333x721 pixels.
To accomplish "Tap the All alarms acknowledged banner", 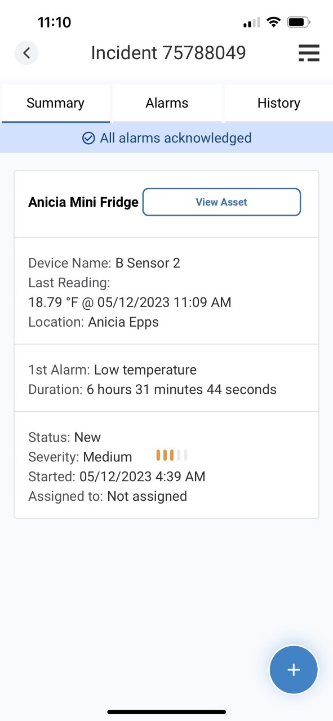I will coord(166,138).
